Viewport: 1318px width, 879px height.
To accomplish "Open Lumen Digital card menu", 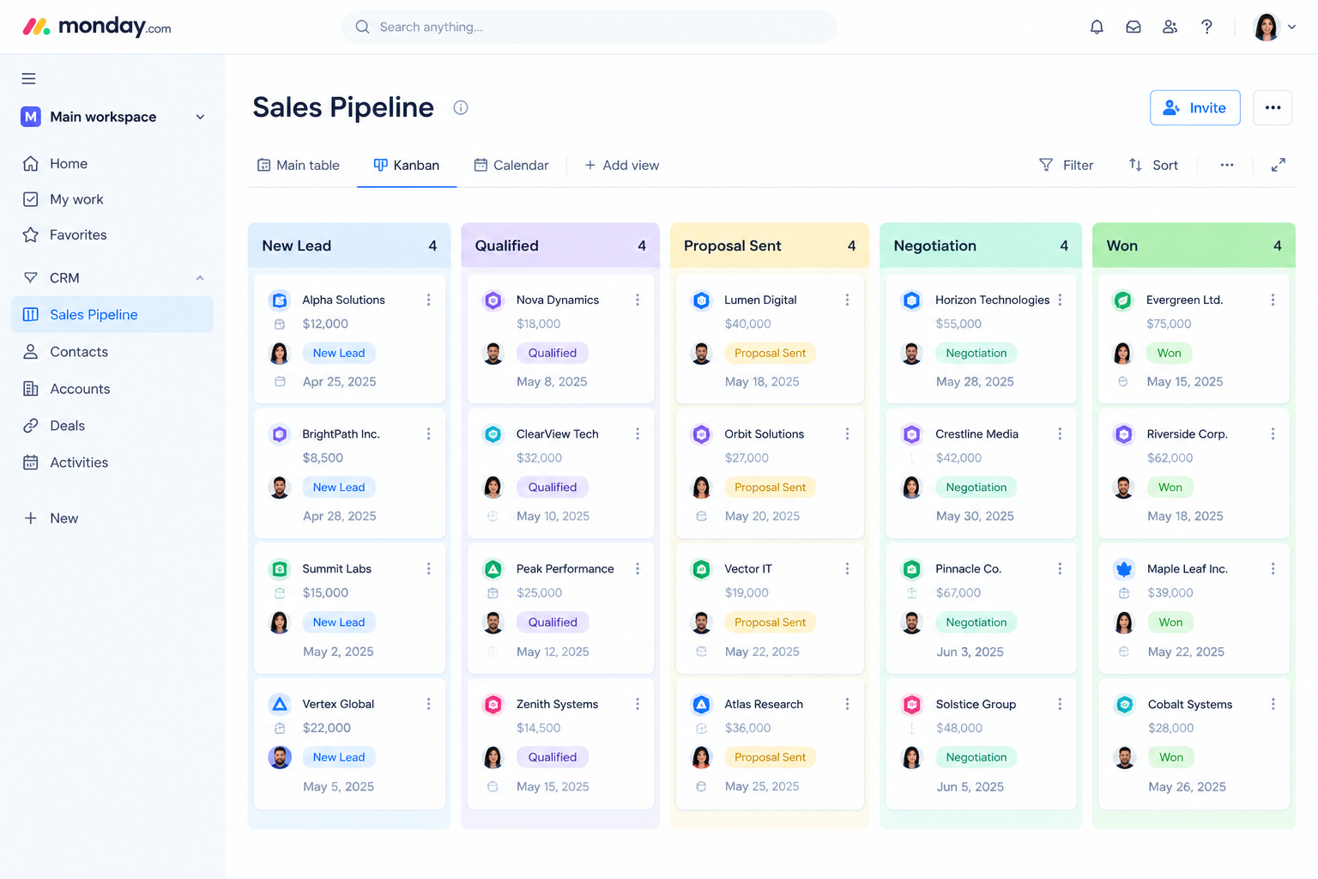I will click(x=847, y=300).
